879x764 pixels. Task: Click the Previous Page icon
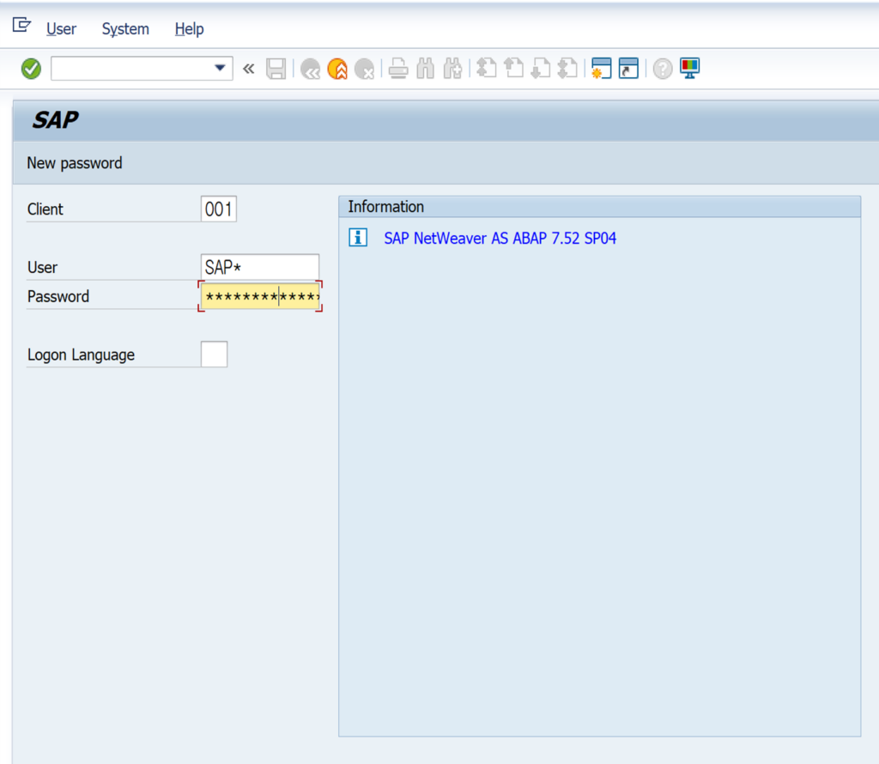(513, 69)
